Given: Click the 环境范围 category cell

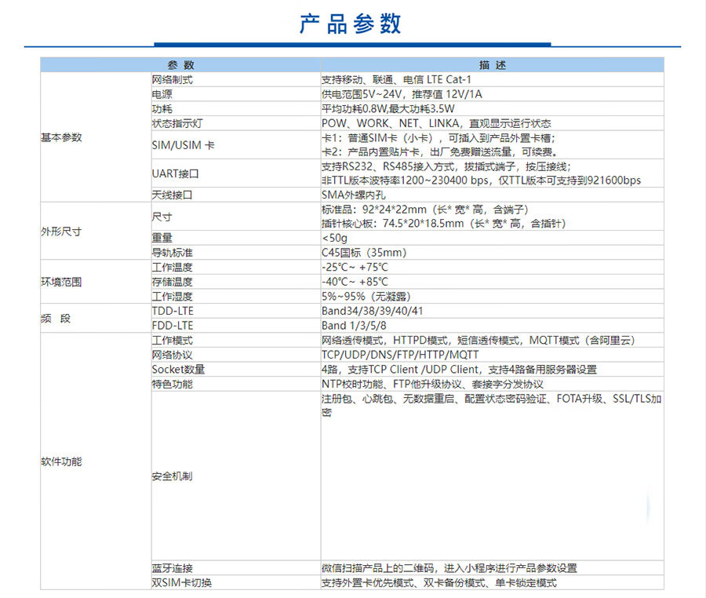Looking at the screenshot, I should 61,282.
